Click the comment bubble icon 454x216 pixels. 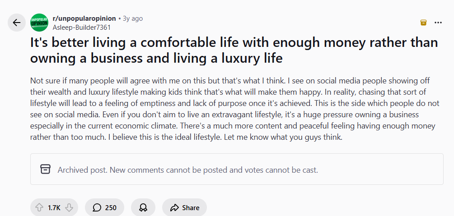coord(97,207)
